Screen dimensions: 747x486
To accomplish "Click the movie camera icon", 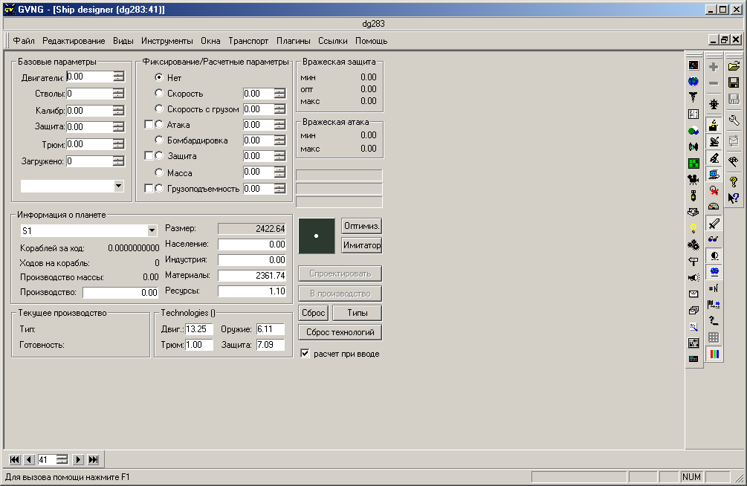I will pos(693,179).
